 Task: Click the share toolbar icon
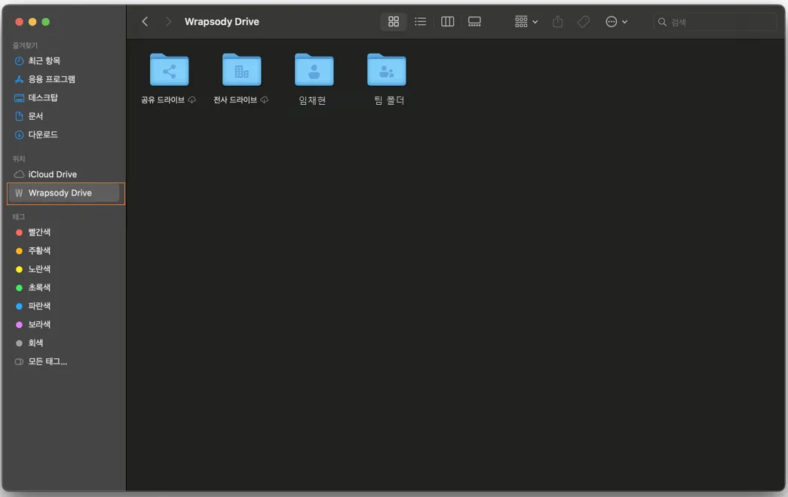point(557,22)
